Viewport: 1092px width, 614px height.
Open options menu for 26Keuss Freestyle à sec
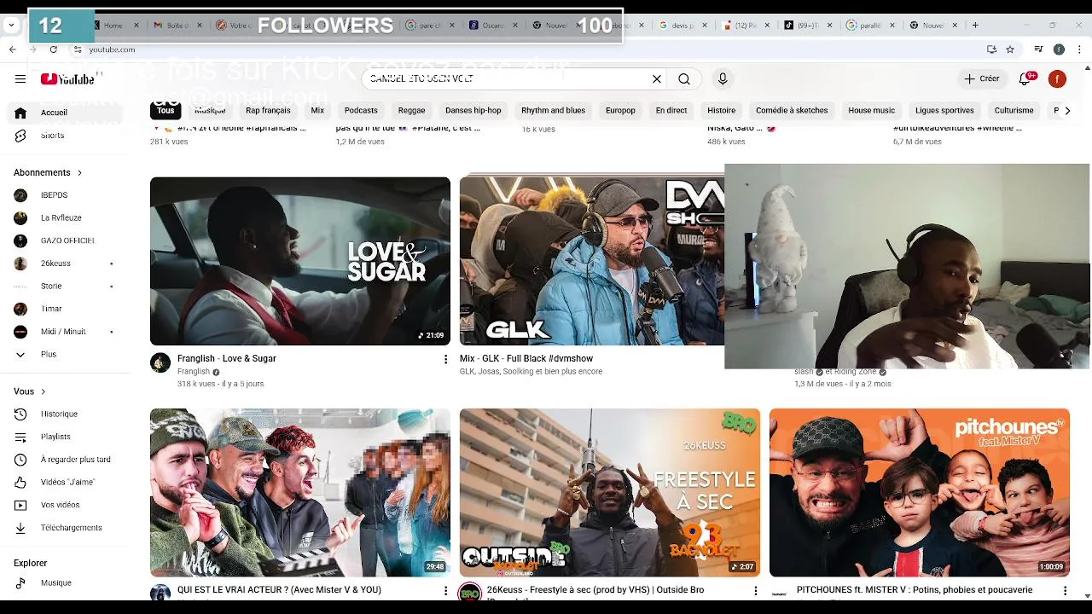point(755,590)
